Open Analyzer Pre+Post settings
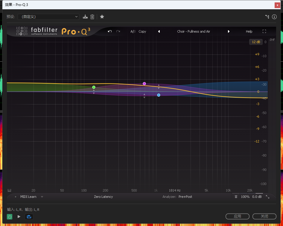The height and width of the screenshot is (226, 283). 185,197
